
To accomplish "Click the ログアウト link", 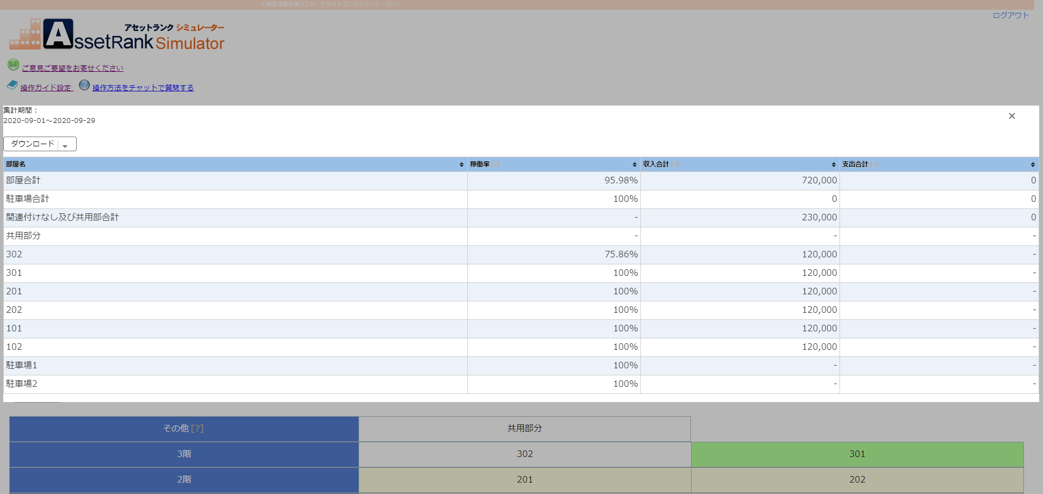I will point(1010,15).
